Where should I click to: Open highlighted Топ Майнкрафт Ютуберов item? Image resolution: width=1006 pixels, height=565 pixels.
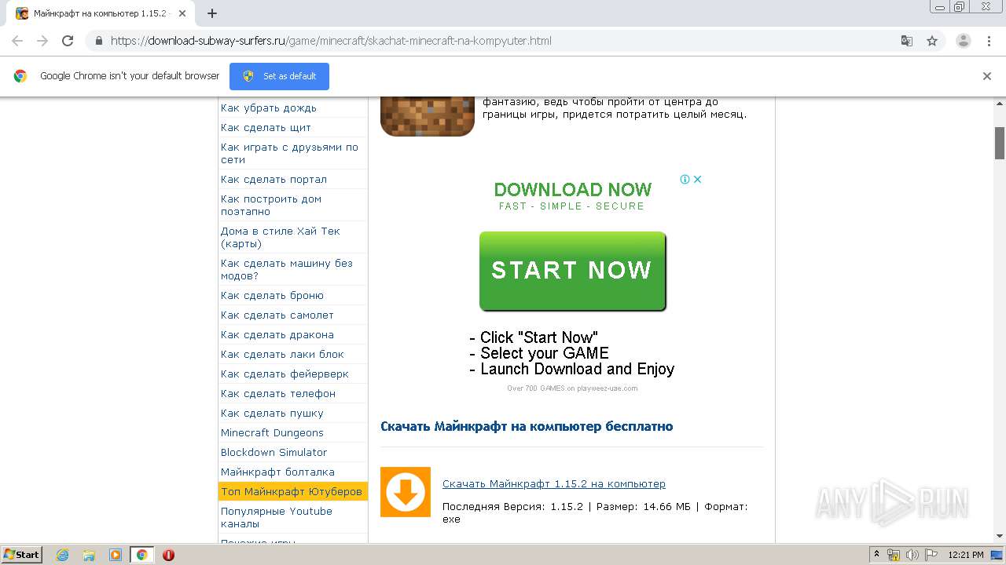pos(293,491)
